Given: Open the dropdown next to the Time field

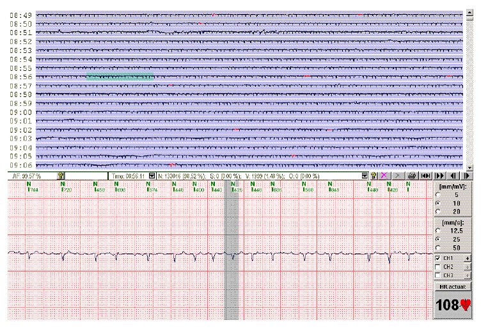Looking at the screenshot, I should pos(152,175).
